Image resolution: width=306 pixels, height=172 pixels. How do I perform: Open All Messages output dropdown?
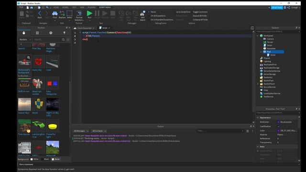tap(81, 131)
